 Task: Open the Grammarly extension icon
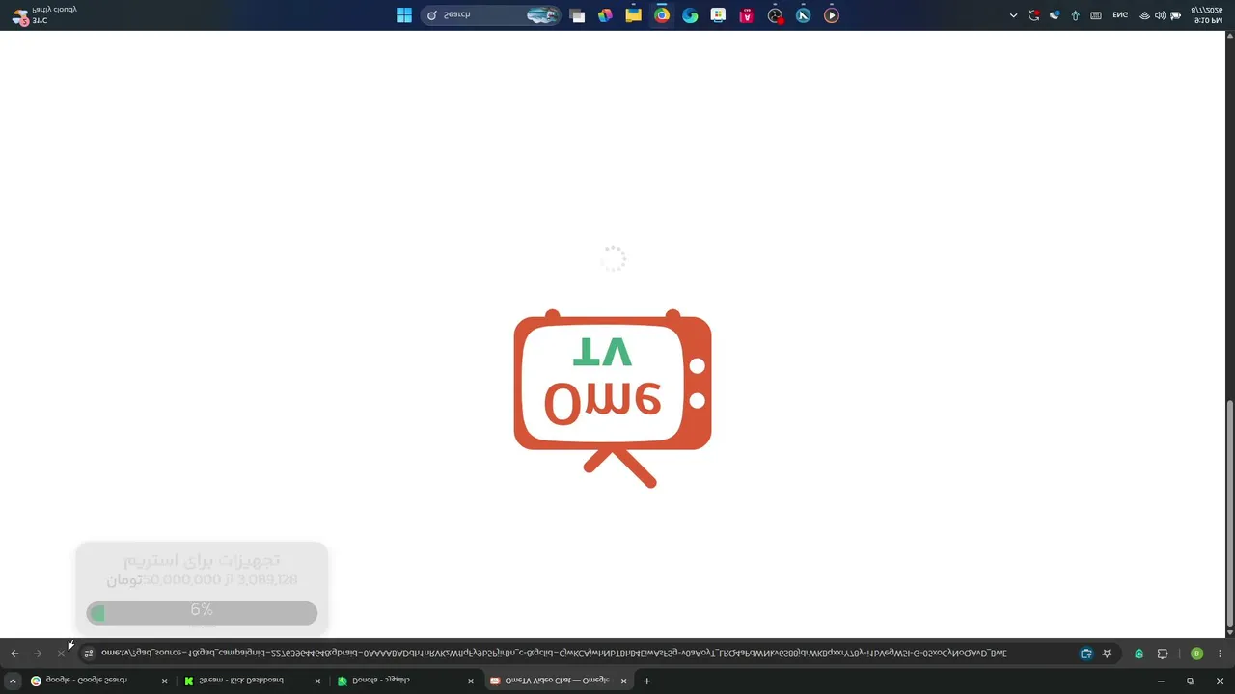[x=1139, y=654]
